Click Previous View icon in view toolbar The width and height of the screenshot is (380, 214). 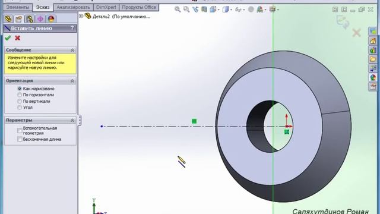pyautogui.click(x=195, y=10)
